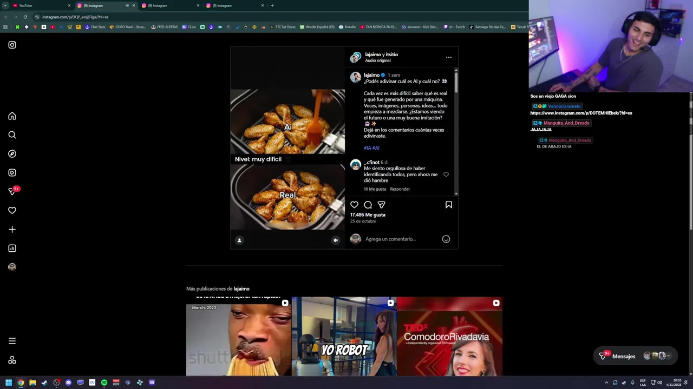
Task: Open Reels icon in left sidebar
Action: pos(12,173)
